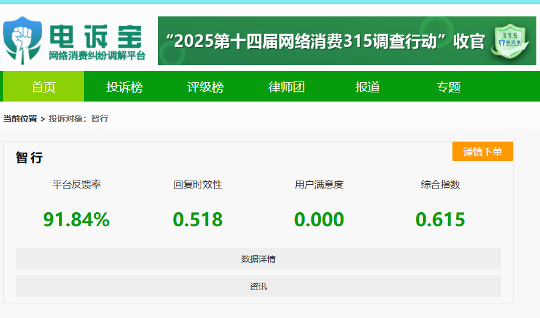Screen dimensions: 540x318
Task: Open the 数据详情 bar
Action: pos(258,259)
